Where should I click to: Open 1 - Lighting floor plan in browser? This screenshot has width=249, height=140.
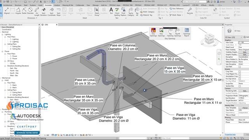tap(14, 39)
